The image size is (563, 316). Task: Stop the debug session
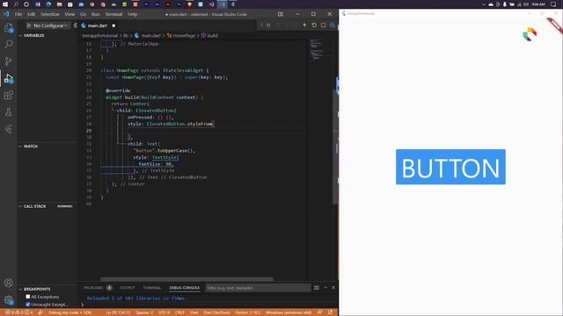323,25
